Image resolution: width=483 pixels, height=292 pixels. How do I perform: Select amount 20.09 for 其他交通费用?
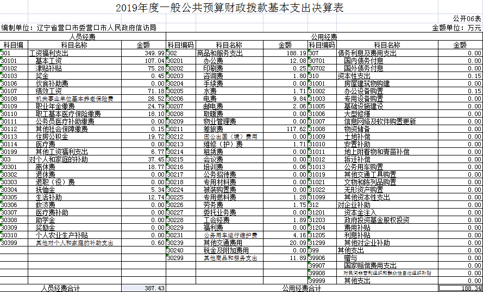tap(286, 243)
